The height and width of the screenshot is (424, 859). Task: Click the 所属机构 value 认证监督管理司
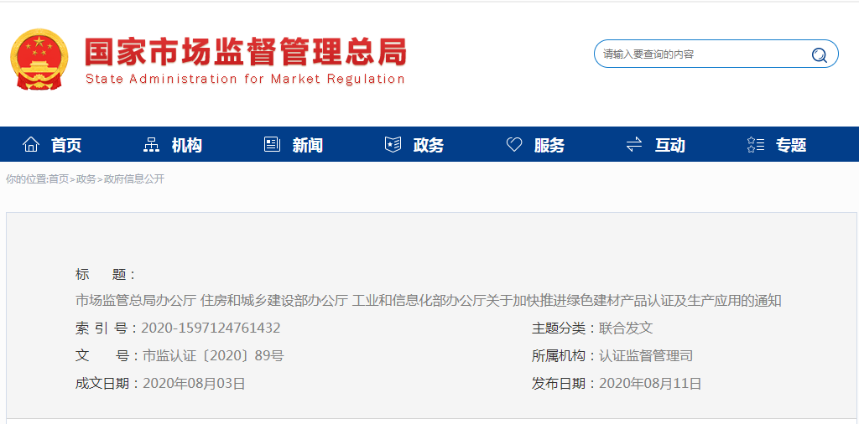click(x=646, y=356)
